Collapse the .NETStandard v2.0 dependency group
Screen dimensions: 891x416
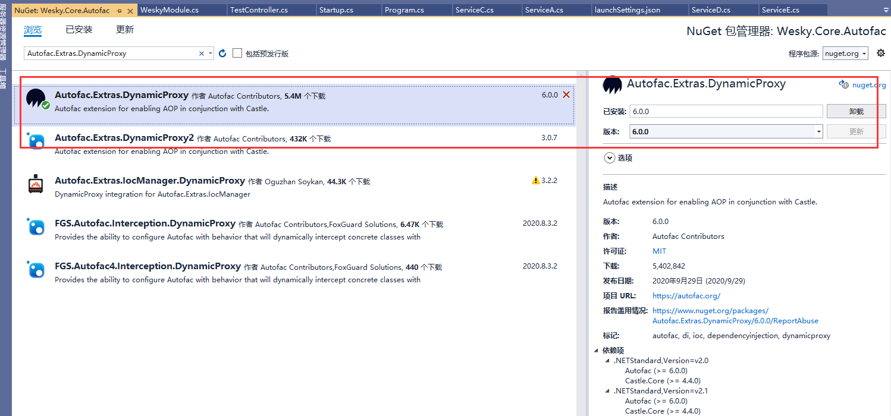[x=607, y=361]
